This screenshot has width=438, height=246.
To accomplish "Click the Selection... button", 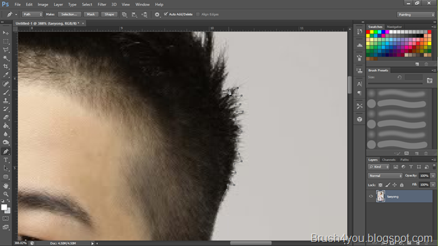I will [69, 14].
